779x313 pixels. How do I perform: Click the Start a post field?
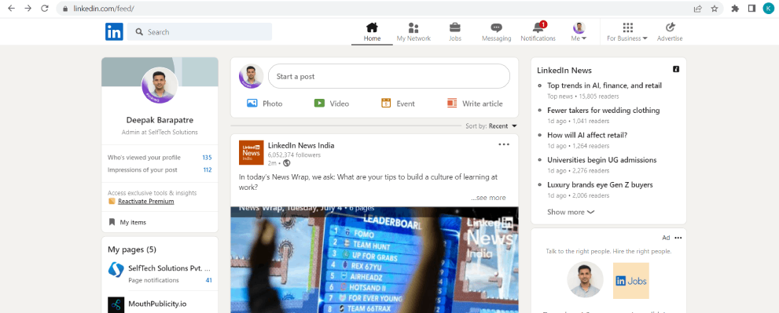[x=389, y=76]
